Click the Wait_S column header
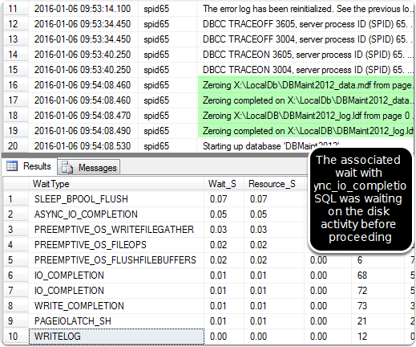 224,184
